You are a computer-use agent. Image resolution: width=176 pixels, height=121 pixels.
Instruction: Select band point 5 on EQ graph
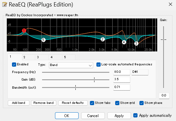click(x=43, y=40)
